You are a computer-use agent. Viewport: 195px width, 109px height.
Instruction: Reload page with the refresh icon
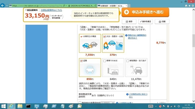tap(95, 6)
